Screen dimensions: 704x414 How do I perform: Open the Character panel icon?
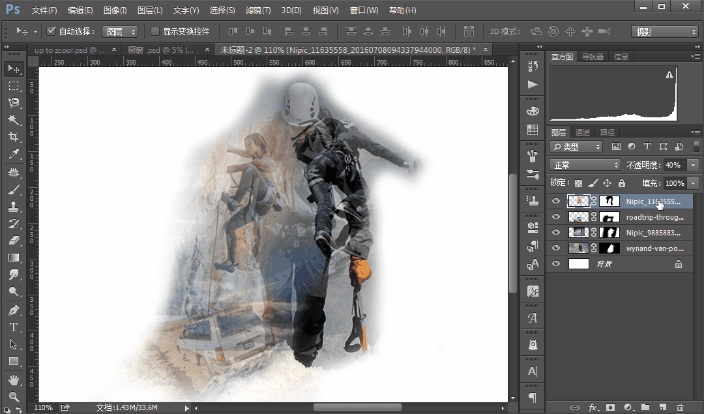tap(533, 372)
